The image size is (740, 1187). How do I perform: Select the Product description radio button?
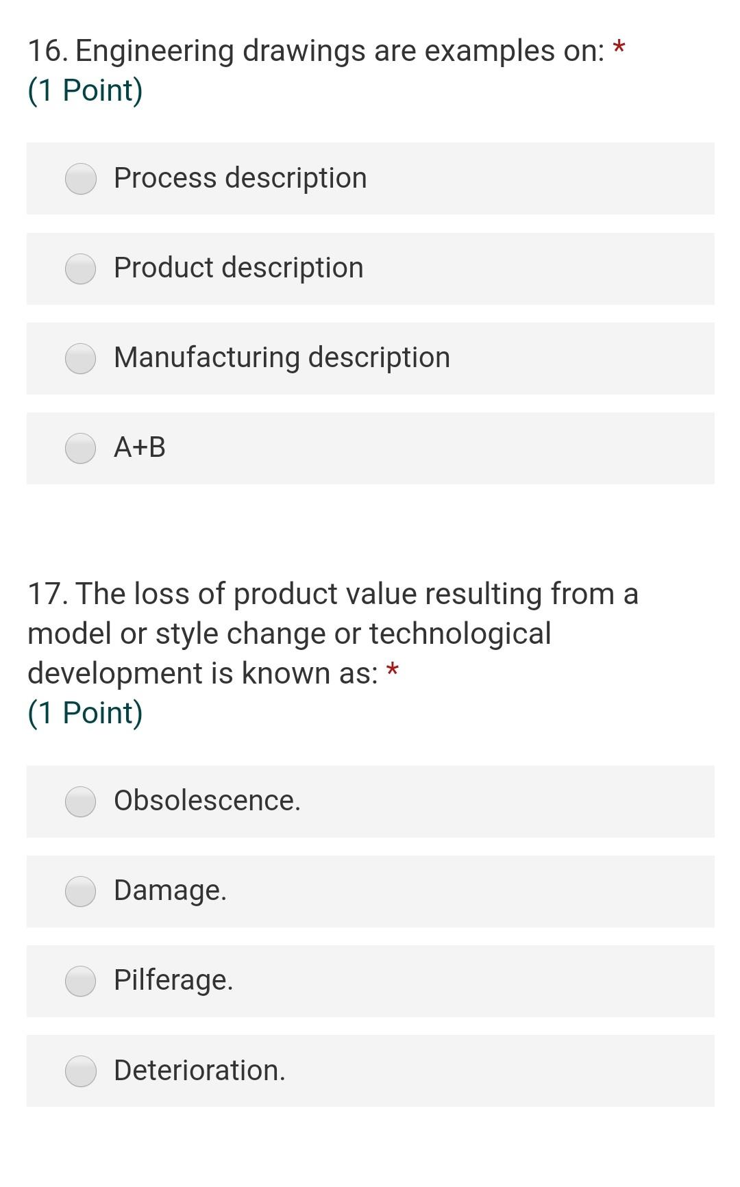click(81, 269)
